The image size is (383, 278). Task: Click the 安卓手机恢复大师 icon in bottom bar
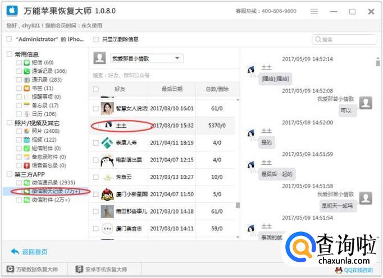(x=79, y=269)
